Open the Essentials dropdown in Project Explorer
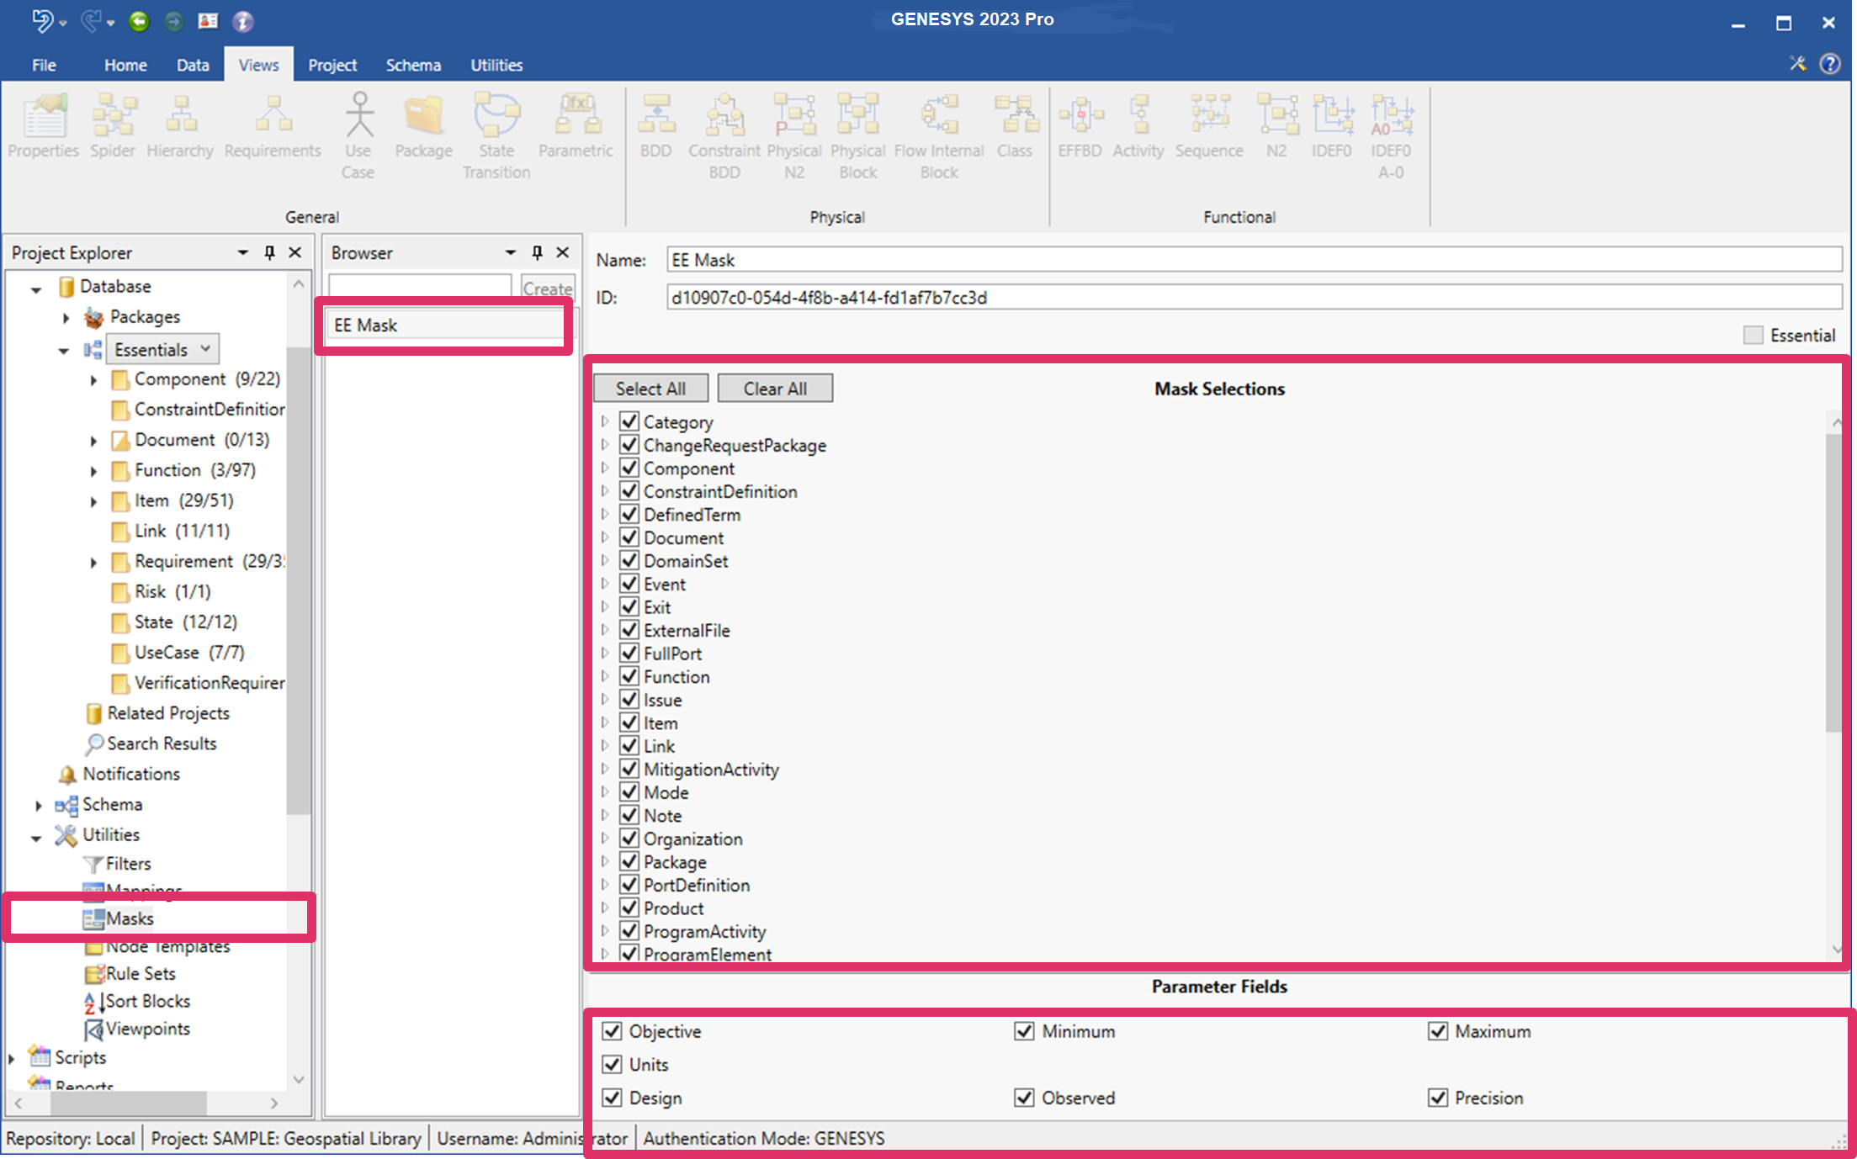The height and width of the screenshot is (1159, 1857). pyautogui.click(x=205, y=349)
